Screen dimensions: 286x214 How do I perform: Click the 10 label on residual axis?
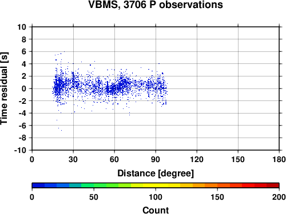point(22,27)
